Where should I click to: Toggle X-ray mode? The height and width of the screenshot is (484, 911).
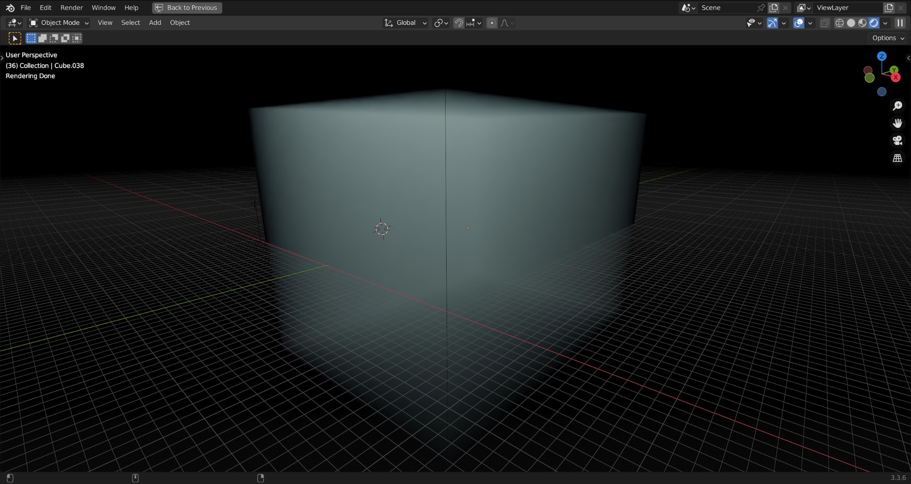tap(825, 23)
